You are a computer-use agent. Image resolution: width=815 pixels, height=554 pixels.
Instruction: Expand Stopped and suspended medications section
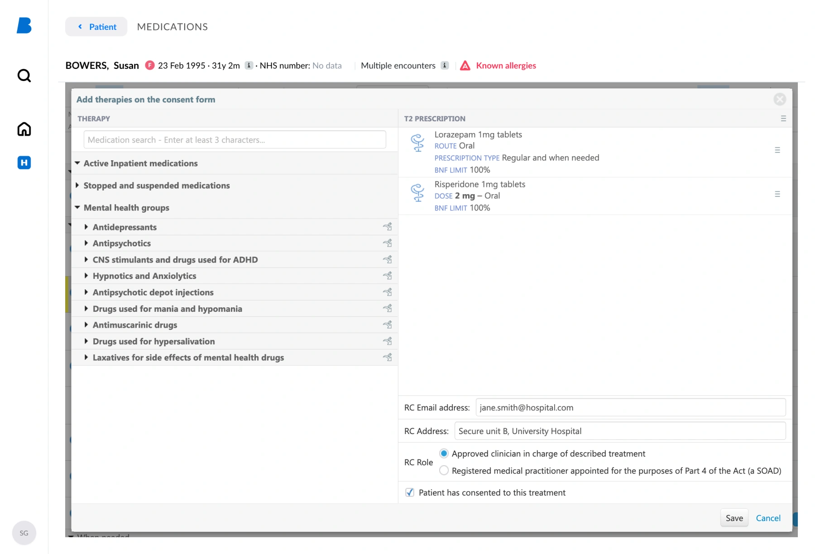[x=77, y=186]
